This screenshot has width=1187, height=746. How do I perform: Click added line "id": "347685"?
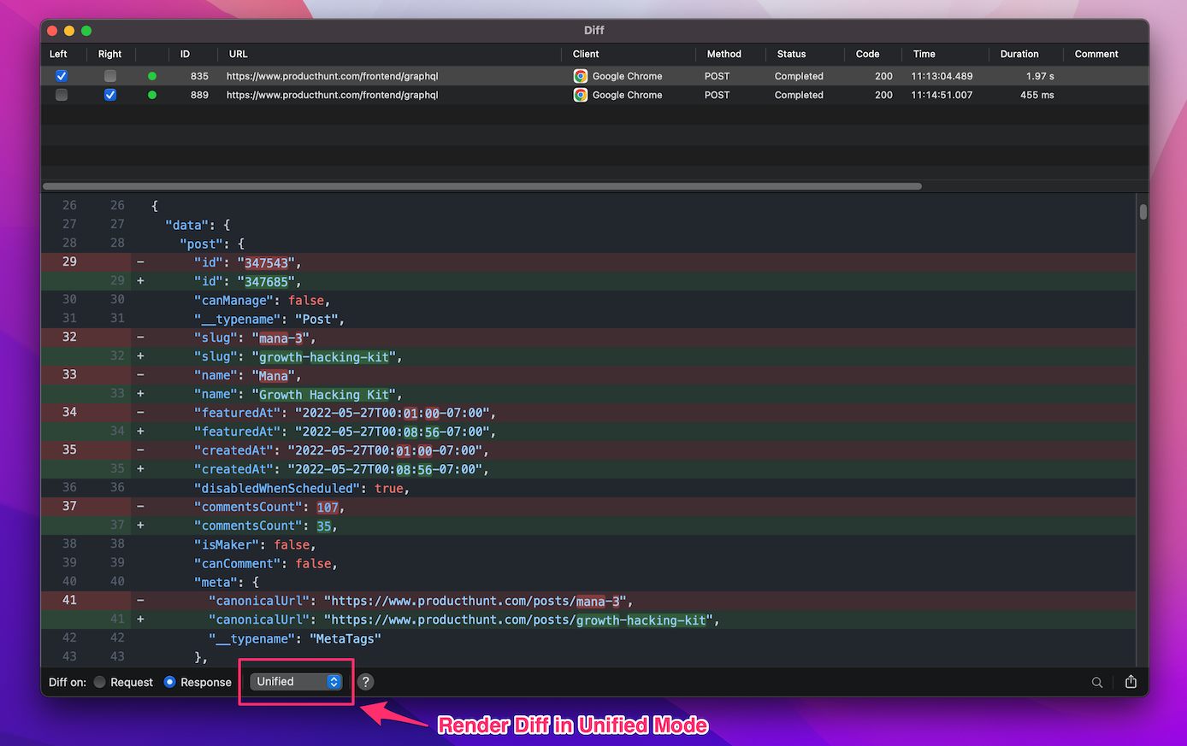(x=588, y=281)
